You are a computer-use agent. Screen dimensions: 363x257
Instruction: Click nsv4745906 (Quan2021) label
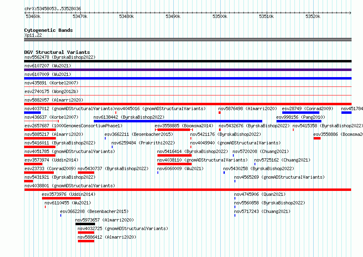[x=260, y=194]
